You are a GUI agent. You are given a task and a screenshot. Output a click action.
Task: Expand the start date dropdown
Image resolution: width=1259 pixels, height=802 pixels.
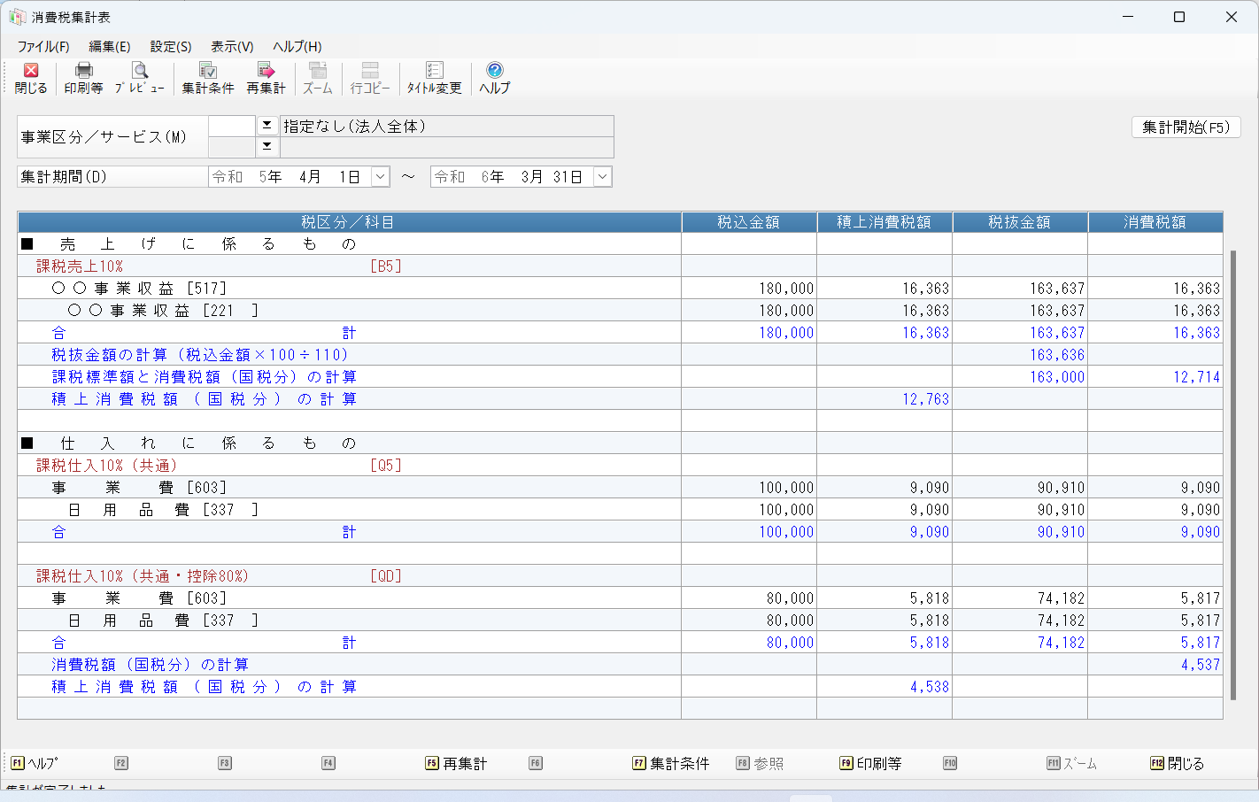click(380, 177)
